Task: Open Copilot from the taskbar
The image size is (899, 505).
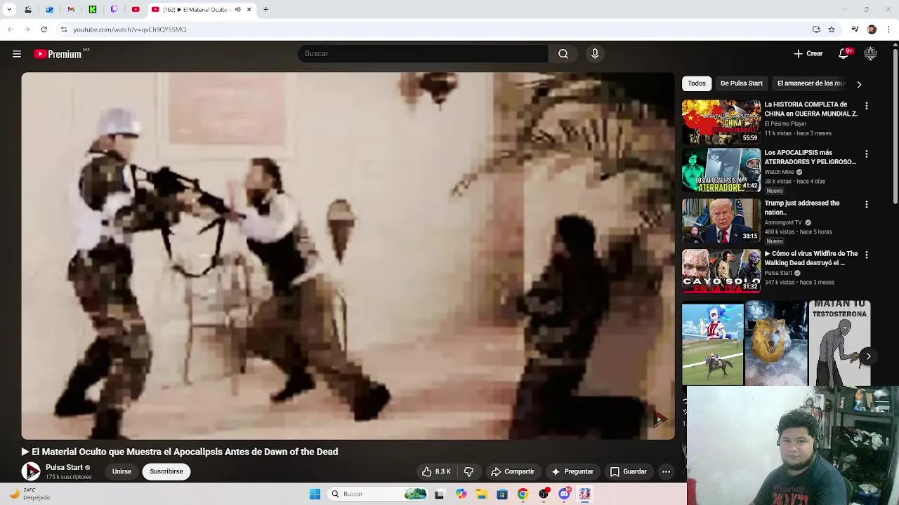Action: point(461,494)
